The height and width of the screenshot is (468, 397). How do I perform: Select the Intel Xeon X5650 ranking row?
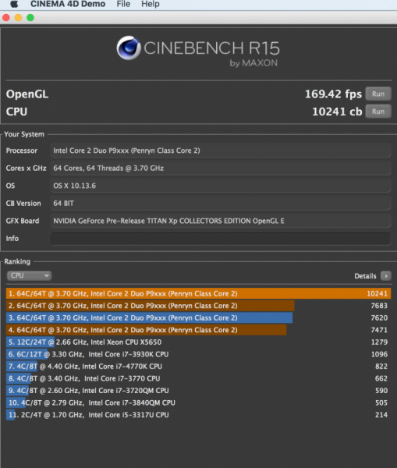click(x=198, y=342)
